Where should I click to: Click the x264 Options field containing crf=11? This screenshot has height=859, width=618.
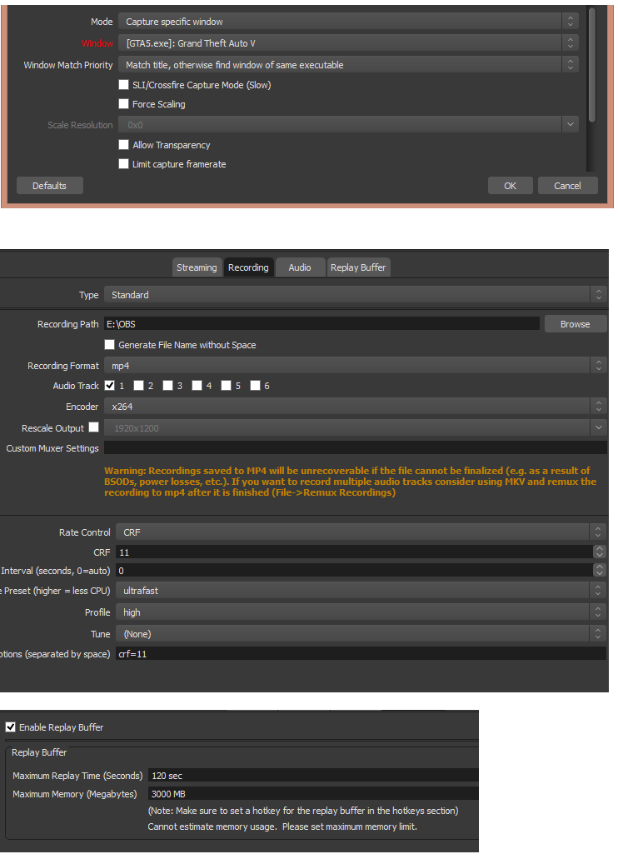click(361, 653)
